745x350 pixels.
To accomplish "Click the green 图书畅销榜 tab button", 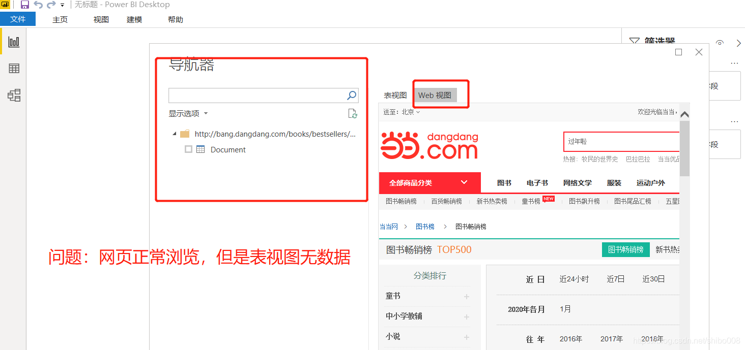I will (625, 249).
